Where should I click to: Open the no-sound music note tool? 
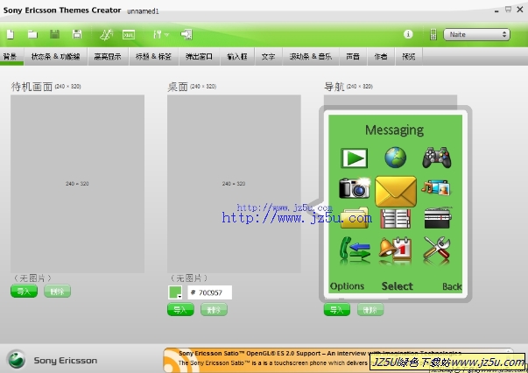[x=106, y=34]
